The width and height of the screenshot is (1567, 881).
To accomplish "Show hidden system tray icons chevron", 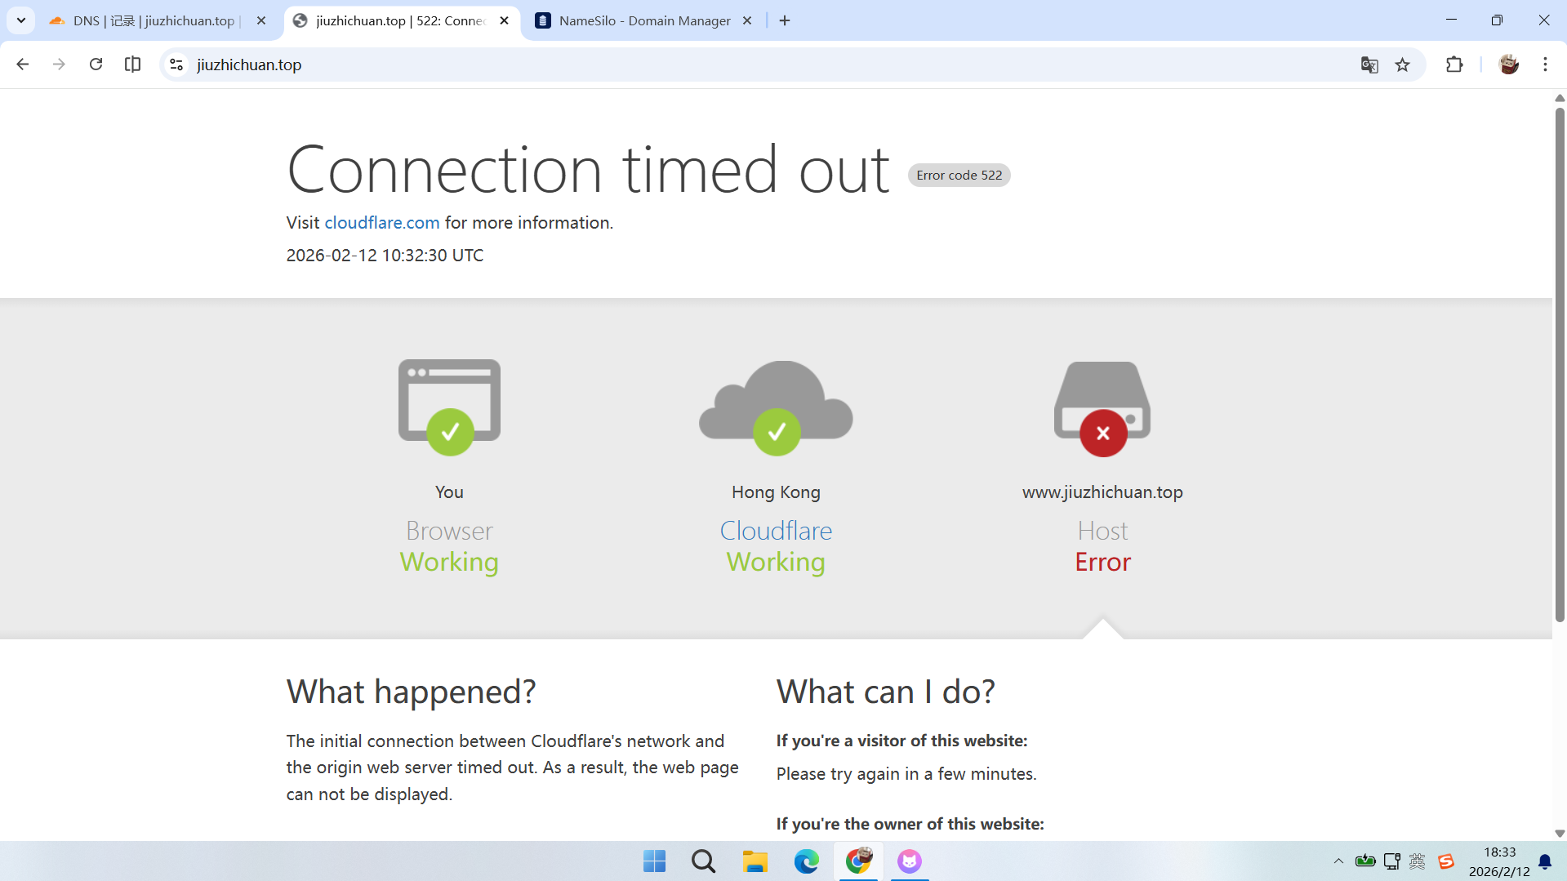I will (x=1338, y=861).
